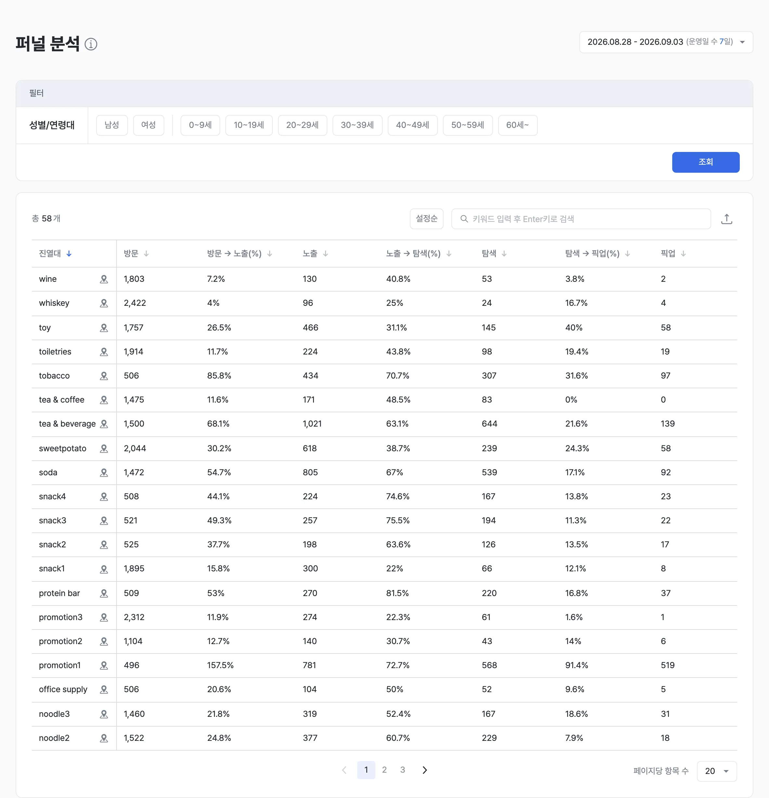Click the office supply row name
The image size is (769, 798).
[x=63, y=689]
